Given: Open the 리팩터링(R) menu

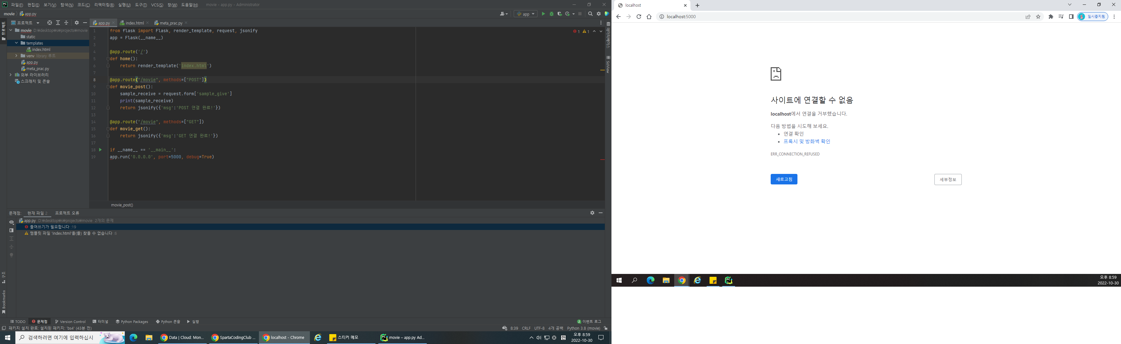Looking at the screenshot, I should coord(104,5).
